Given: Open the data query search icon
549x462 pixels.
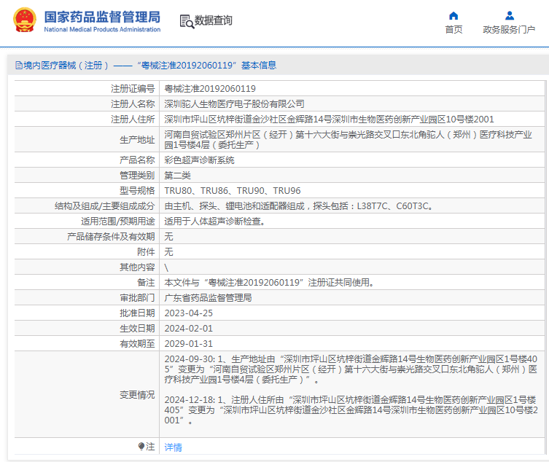Looking at the screenshot, I should tap(187, 21).
